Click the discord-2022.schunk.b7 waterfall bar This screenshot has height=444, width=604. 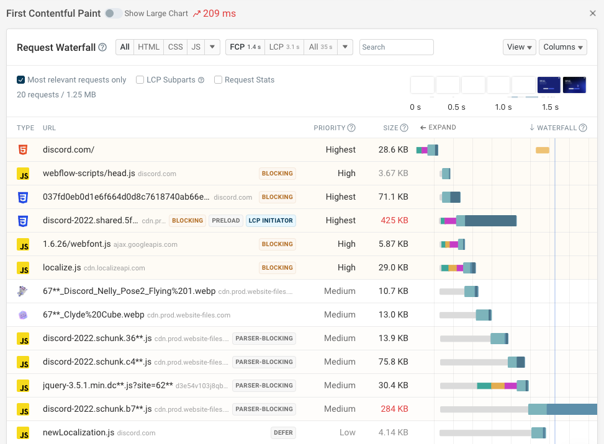point(518,409)
